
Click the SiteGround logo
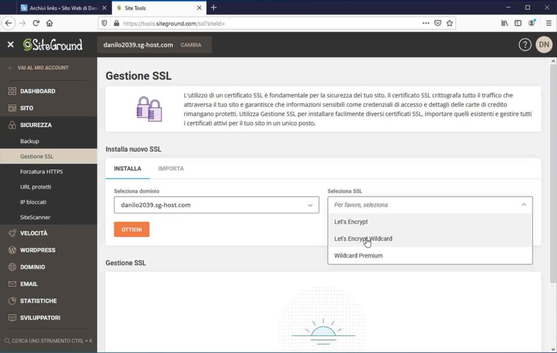[53, 45]
